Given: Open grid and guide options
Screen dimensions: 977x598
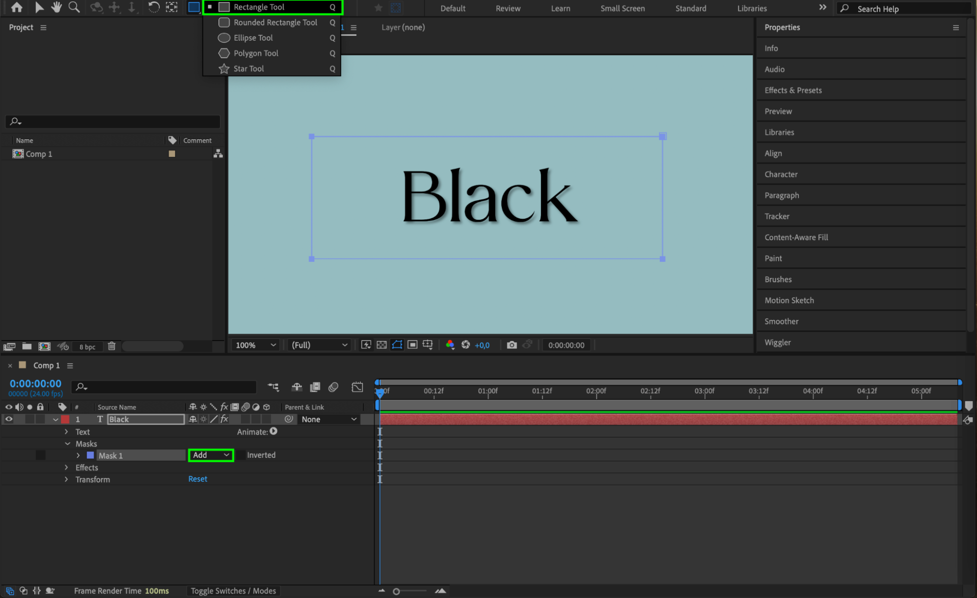Looking at the screenshot, I should [x=428, y=345].
